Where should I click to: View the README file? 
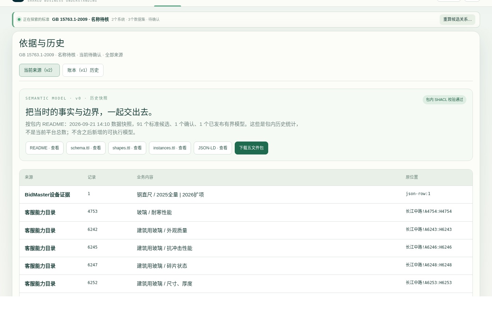point(44,148)
